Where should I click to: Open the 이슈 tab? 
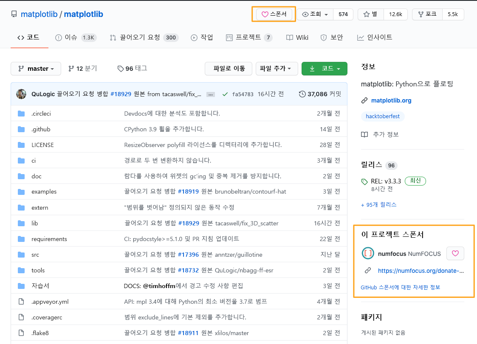pyautogui.click(x=76, y=37)
